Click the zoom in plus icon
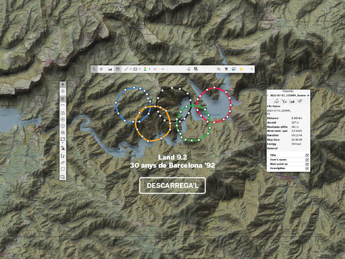 point(63,120)
